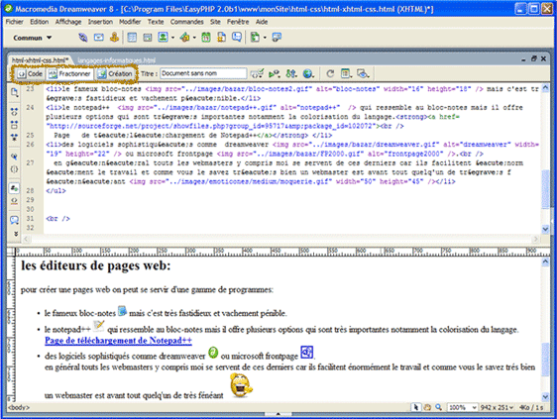Open the Affichage menu
The height and width of the screenshot is (419, 557).
(x=68, y=22)
